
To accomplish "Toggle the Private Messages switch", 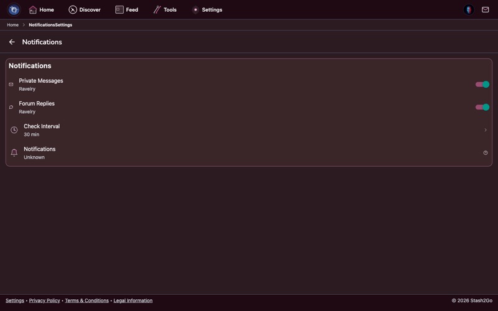I will pyautogui.click(x=482, y=85).
